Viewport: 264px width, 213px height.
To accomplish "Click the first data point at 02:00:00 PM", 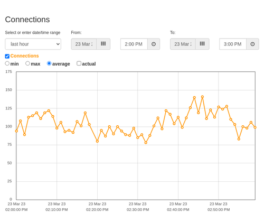I will (x=16, y=131).
